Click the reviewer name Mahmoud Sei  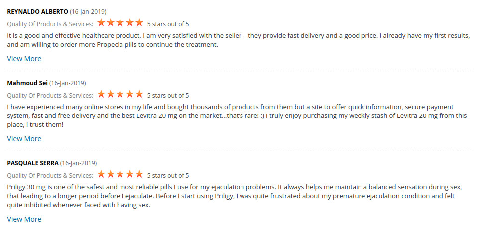pos(27,83)
